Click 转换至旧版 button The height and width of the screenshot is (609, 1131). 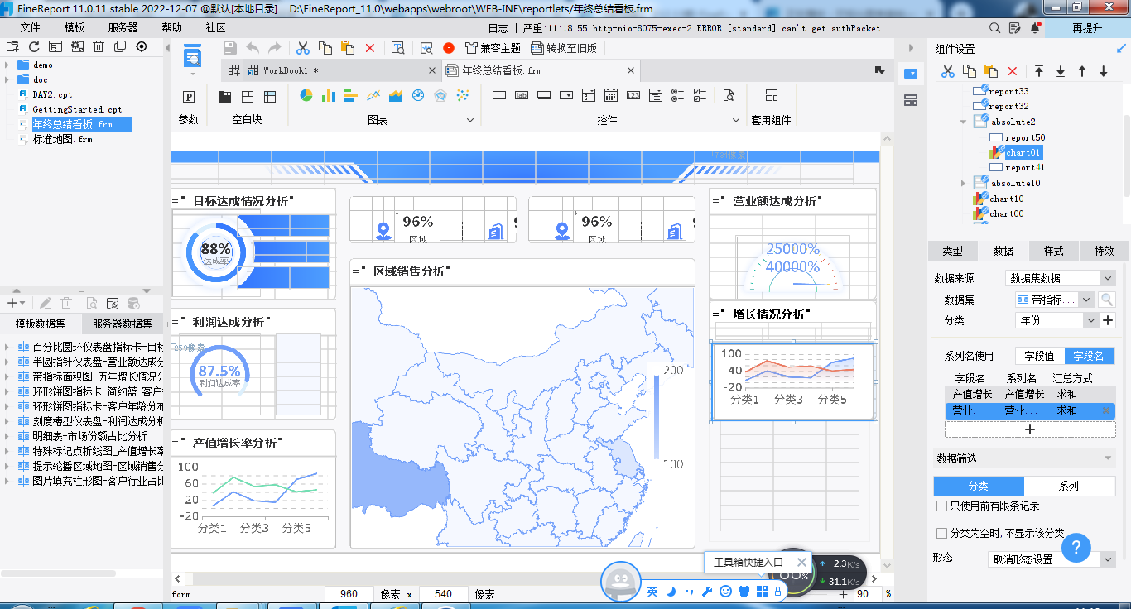point(564,48)
